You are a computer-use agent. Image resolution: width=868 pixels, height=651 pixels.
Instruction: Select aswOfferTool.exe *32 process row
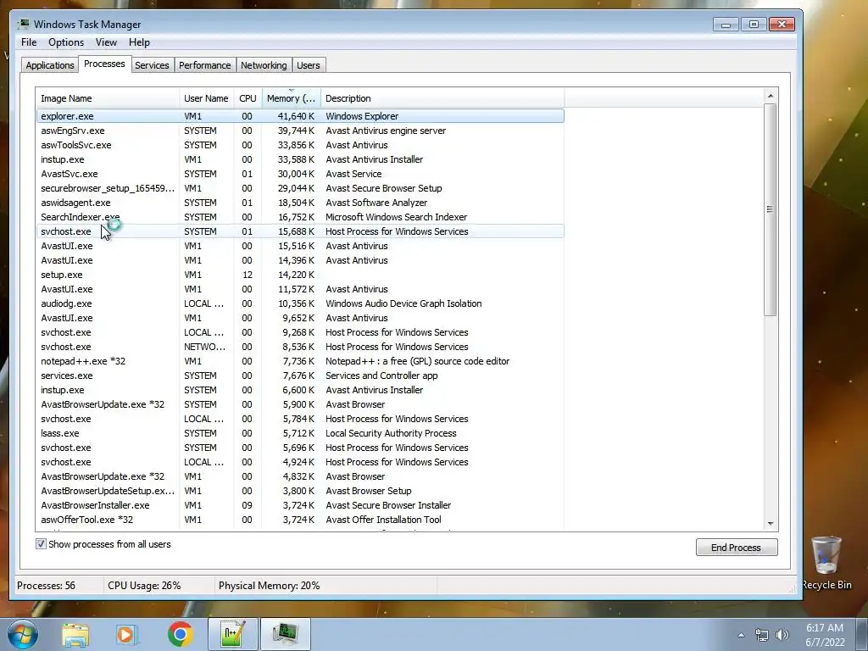coord(300,520)
